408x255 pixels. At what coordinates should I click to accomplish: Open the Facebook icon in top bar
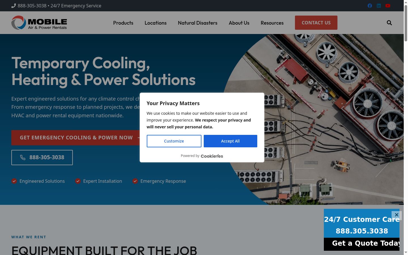pos(370,6)
